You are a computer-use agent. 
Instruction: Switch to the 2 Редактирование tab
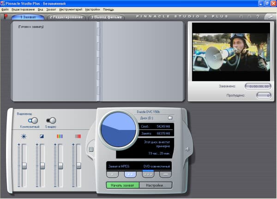coord(66,17)
